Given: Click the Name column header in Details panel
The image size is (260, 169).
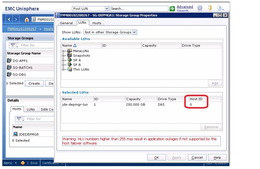Looking at the screenshot, I should (x=33, y=127).
